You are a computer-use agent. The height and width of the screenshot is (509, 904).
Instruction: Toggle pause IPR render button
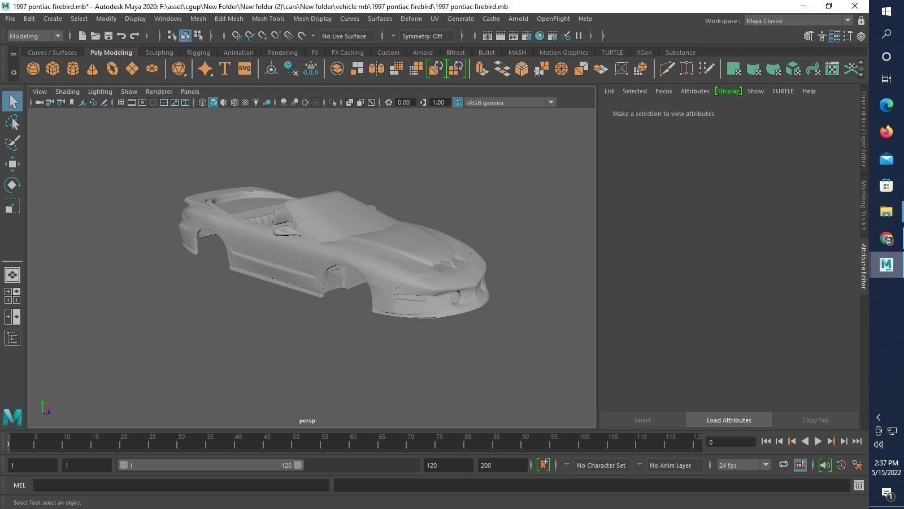[x=579, y=36]
